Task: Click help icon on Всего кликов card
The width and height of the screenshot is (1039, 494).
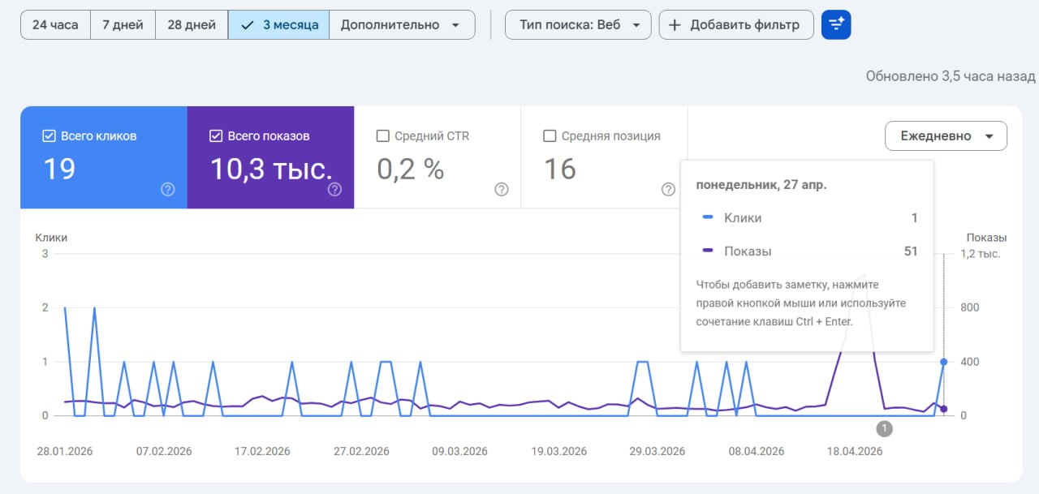Action: [168, 189]
